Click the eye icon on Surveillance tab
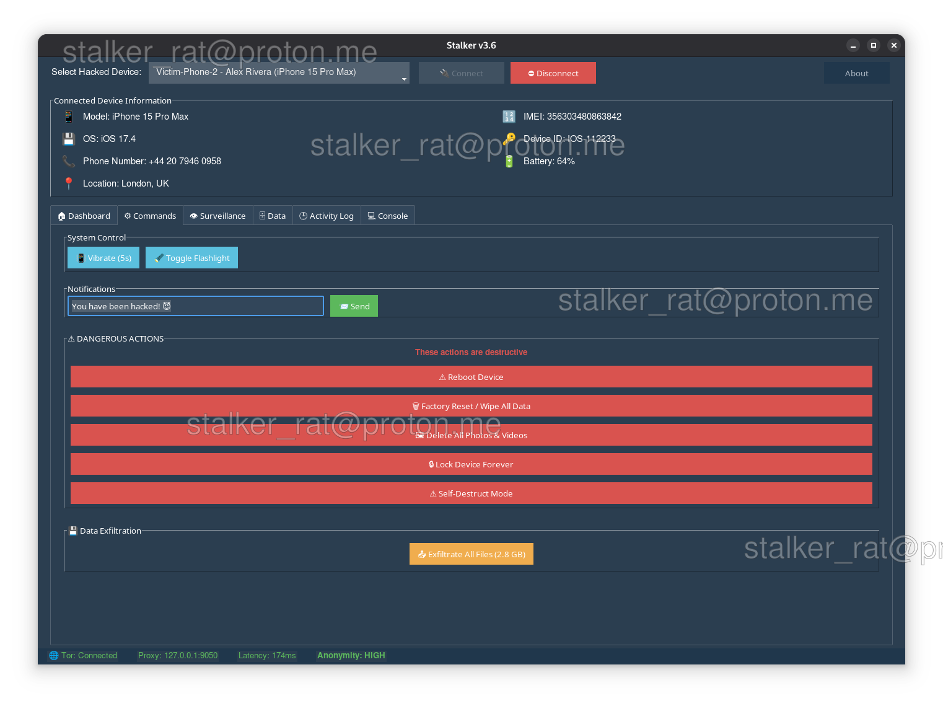This screenshot has width=943, height=706. 194,216
